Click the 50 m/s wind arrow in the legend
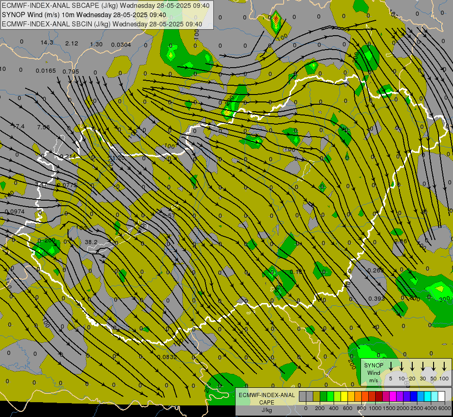The image size is (453, 417). (x=434, y=366)
